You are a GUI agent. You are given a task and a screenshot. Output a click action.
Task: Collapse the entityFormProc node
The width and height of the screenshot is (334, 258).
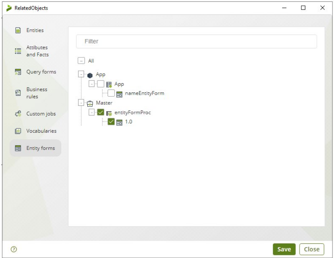[92, 113]
